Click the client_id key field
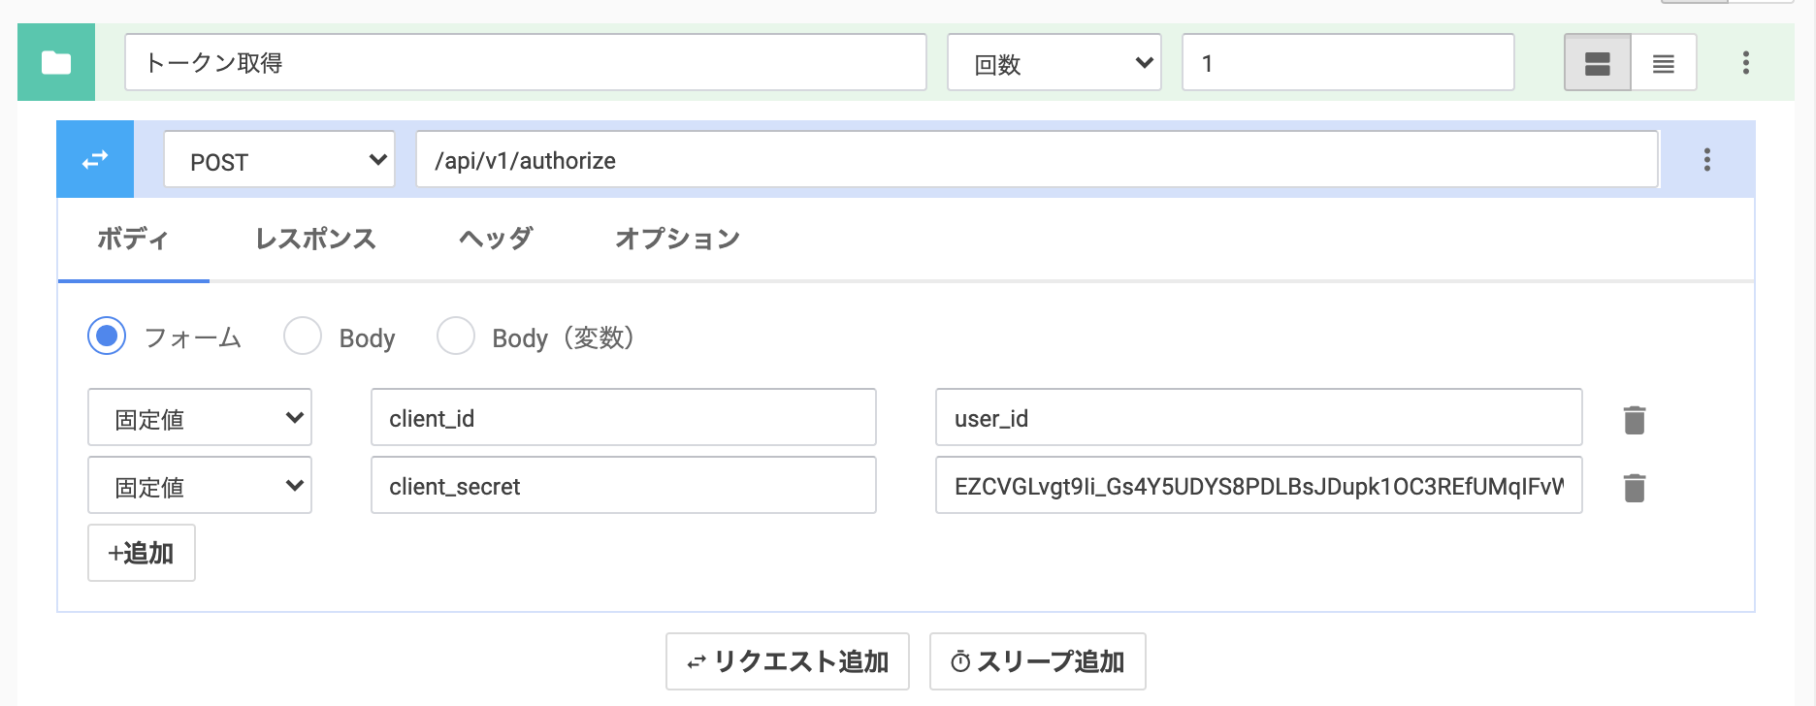Viewport: 1816px width, 706px height. pos(624,418)
